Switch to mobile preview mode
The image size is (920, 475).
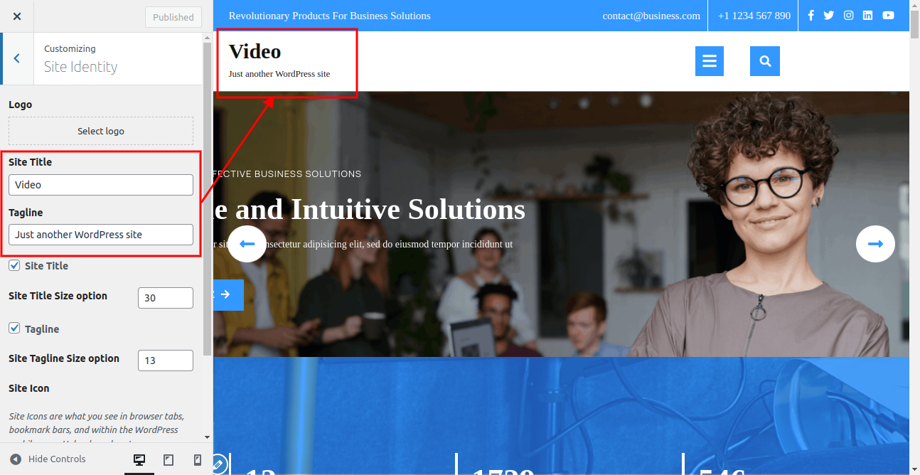[198, 460]
